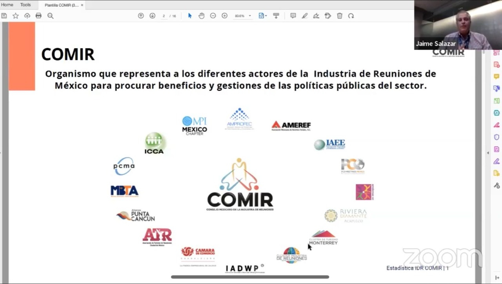Click the trash delete icon
The image size is (502, 284).
[340, 16]
